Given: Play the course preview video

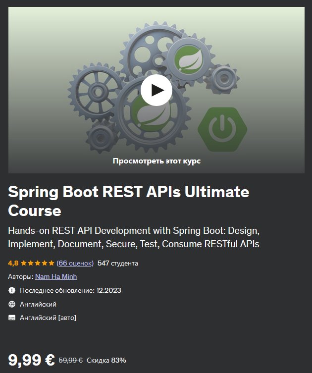Looking at the screenshot, I should [156, 90].
